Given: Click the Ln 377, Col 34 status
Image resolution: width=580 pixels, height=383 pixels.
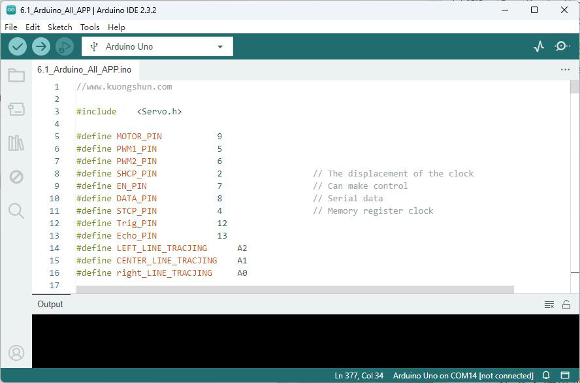Looking at the screenshot, I should (359, 375).
